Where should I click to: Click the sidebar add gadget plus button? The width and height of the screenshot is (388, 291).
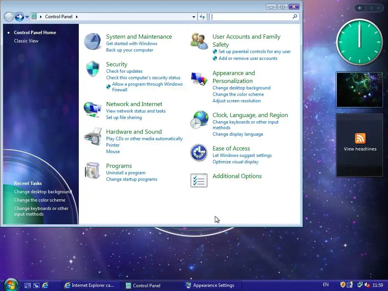click(x=360, y=8)
